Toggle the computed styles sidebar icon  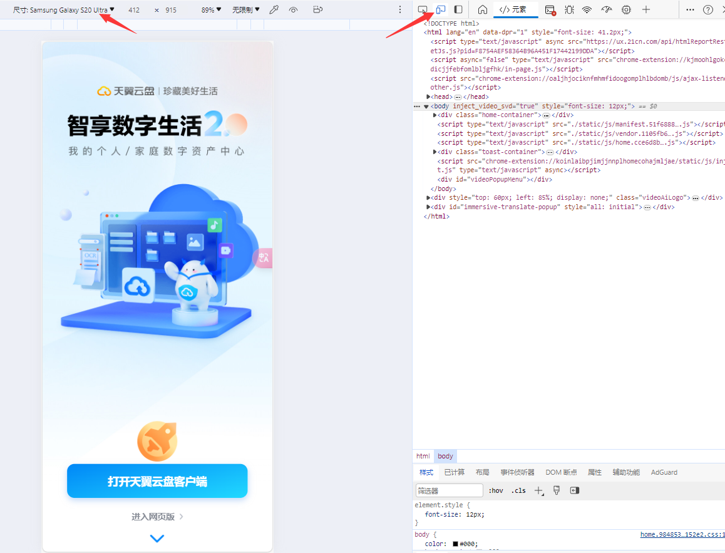pyautogui.click(x=575, y=490)
